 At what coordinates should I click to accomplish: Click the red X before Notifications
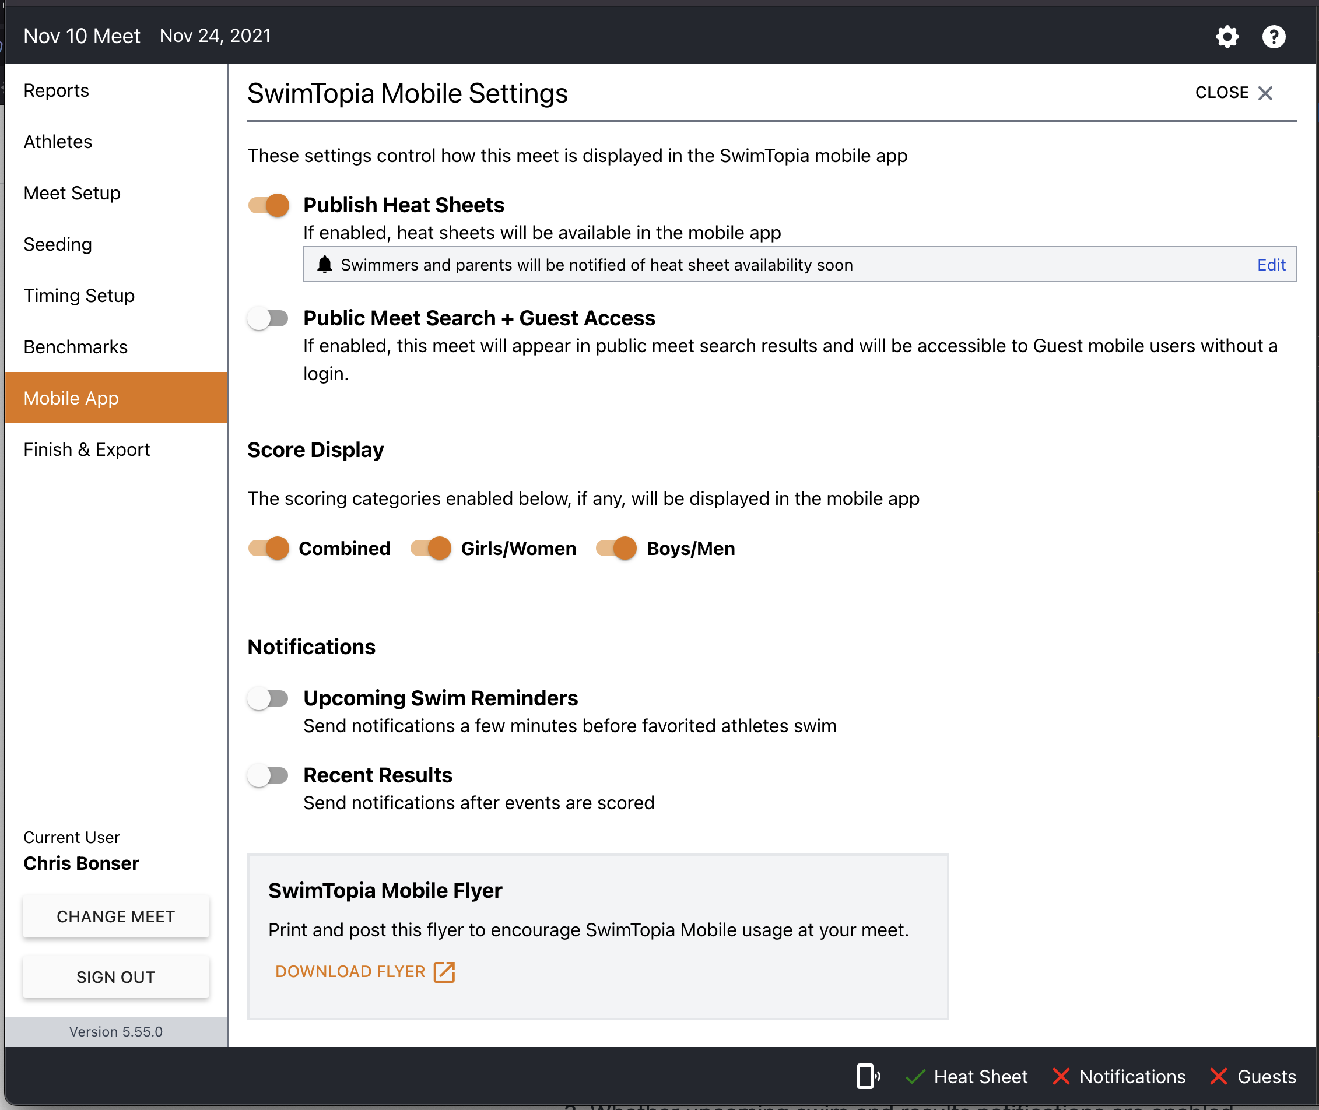(x=1061, y=1077)
